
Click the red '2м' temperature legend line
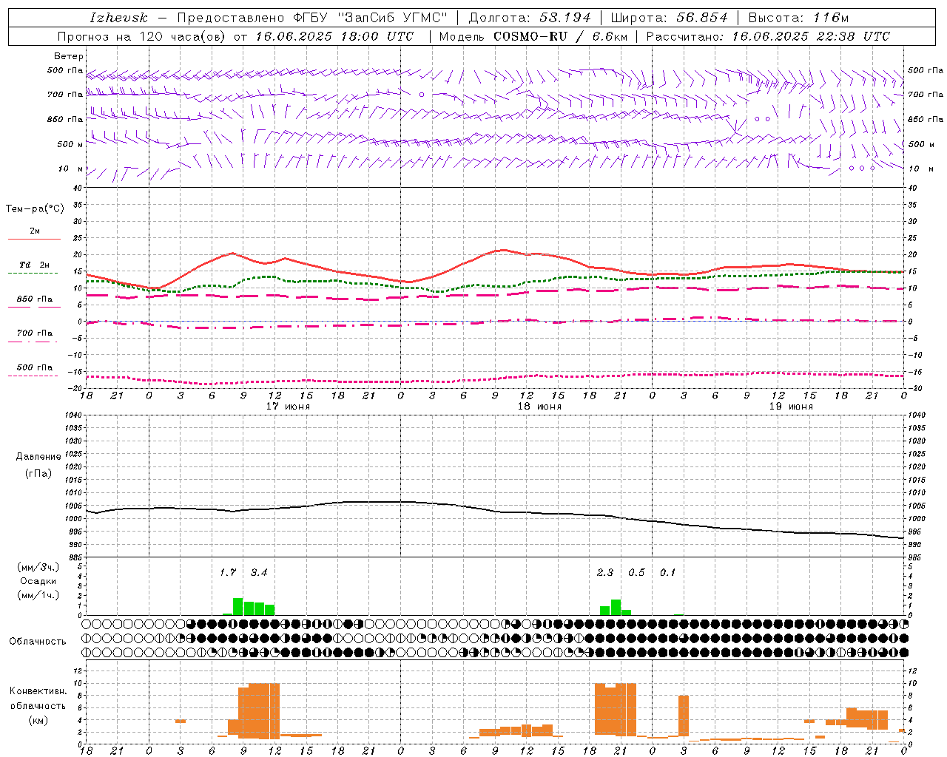(34, 239)
